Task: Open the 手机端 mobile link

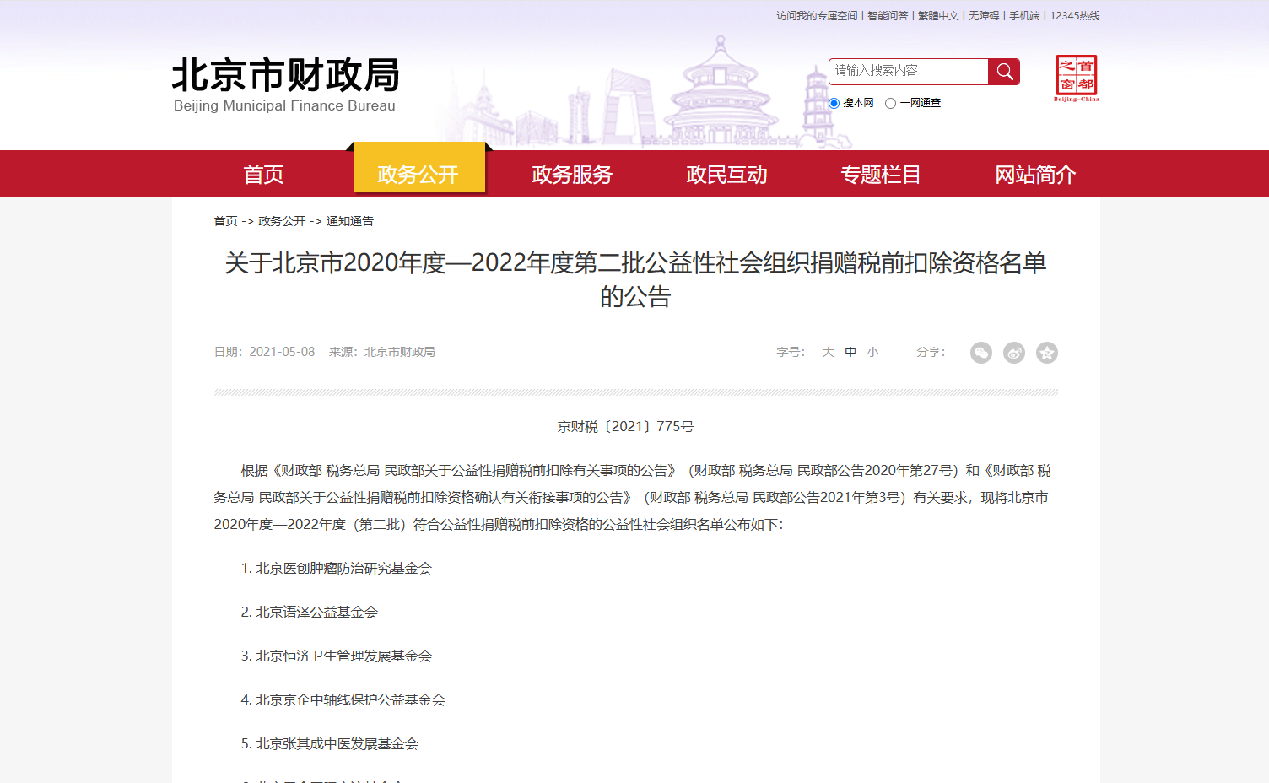Action: 1024,16
